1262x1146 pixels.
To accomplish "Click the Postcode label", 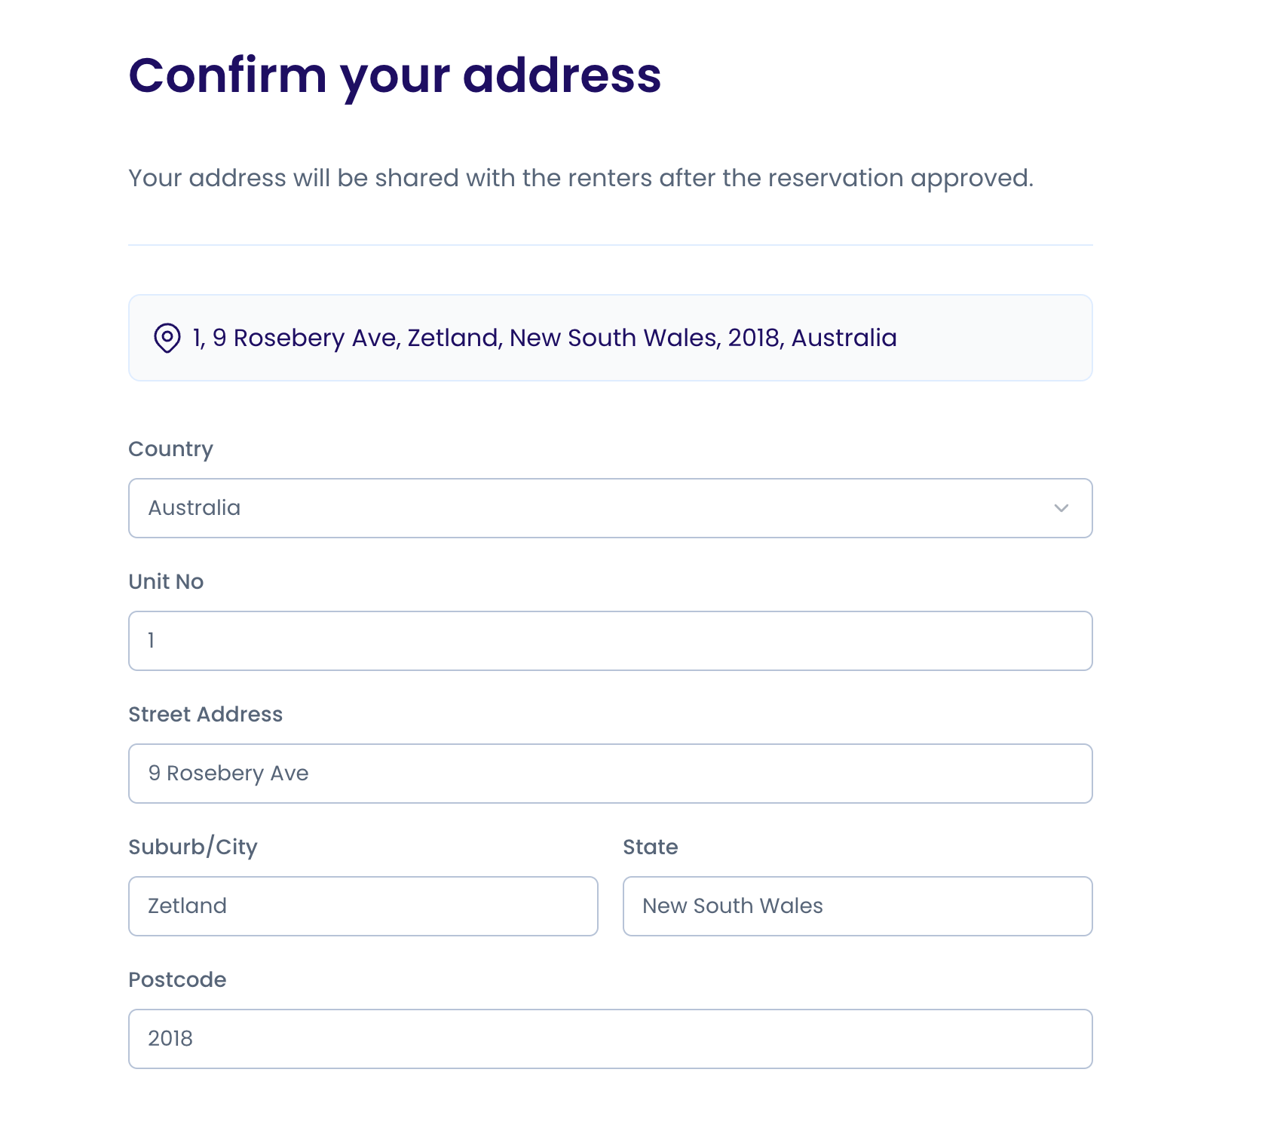I will tap(177, 979).
